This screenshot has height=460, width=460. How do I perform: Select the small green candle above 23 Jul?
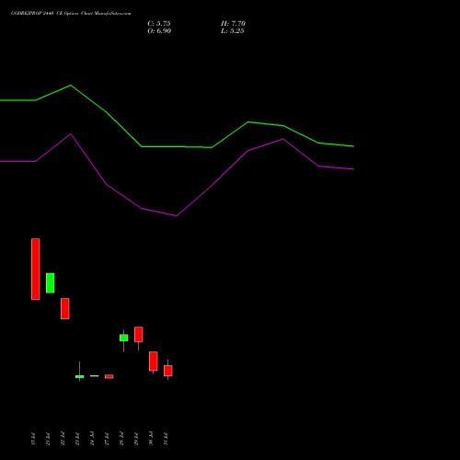80,376
